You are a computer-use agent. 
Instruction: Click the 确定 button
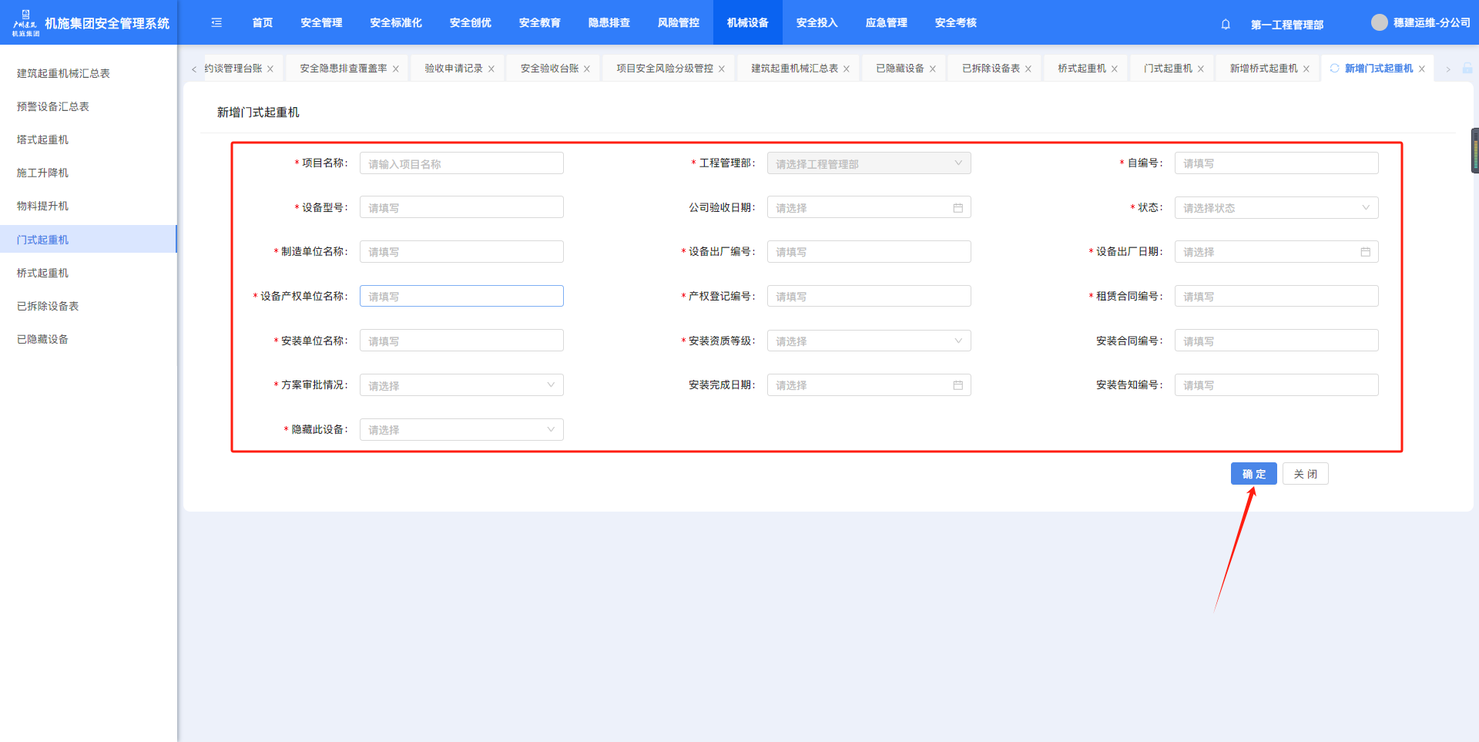click(1253, 474)
